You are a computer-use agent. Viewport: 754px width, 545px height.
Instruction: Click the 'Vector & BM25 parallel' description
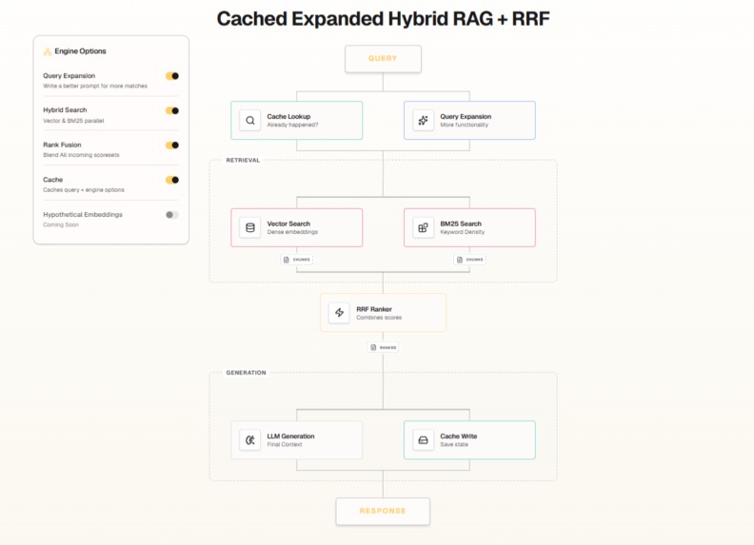click(x=73, y=121)
